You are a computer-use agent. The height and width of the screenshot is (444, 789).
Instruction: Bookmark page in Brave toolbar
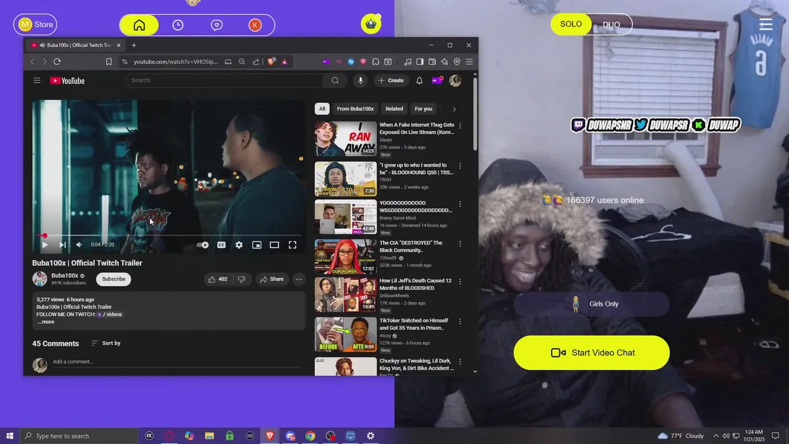tap(108, 62)
